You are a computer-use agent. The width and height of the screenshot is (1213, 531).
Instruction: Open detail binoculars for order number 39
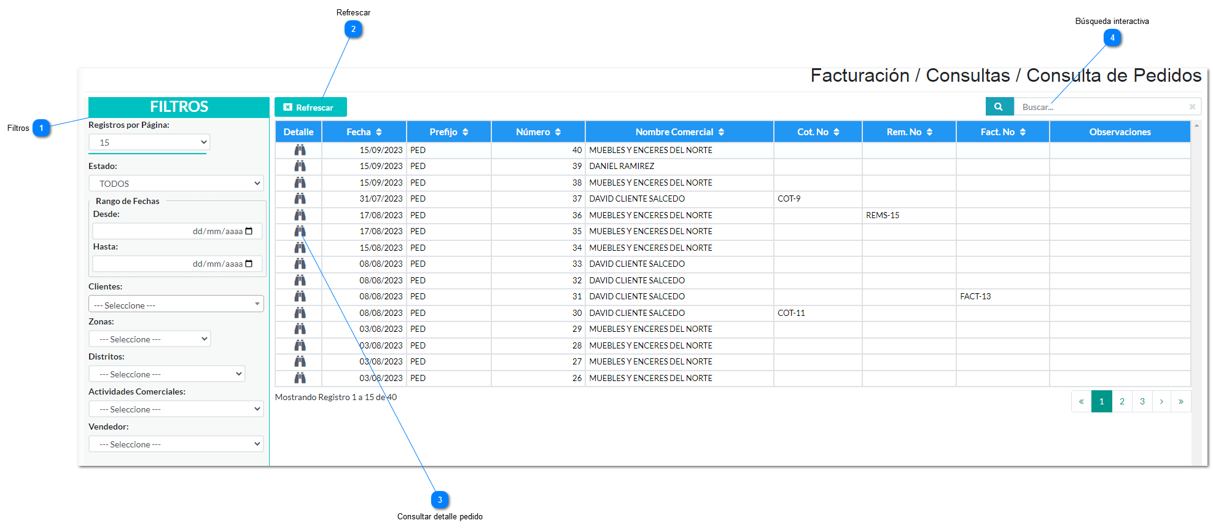(x=300, y=166)
